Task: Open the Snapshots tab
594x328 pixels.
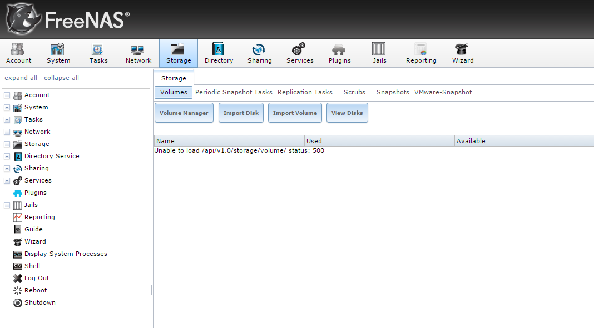Action: click(393, 92)
